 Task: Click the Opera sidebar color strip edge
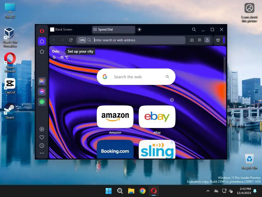(224, 40)
